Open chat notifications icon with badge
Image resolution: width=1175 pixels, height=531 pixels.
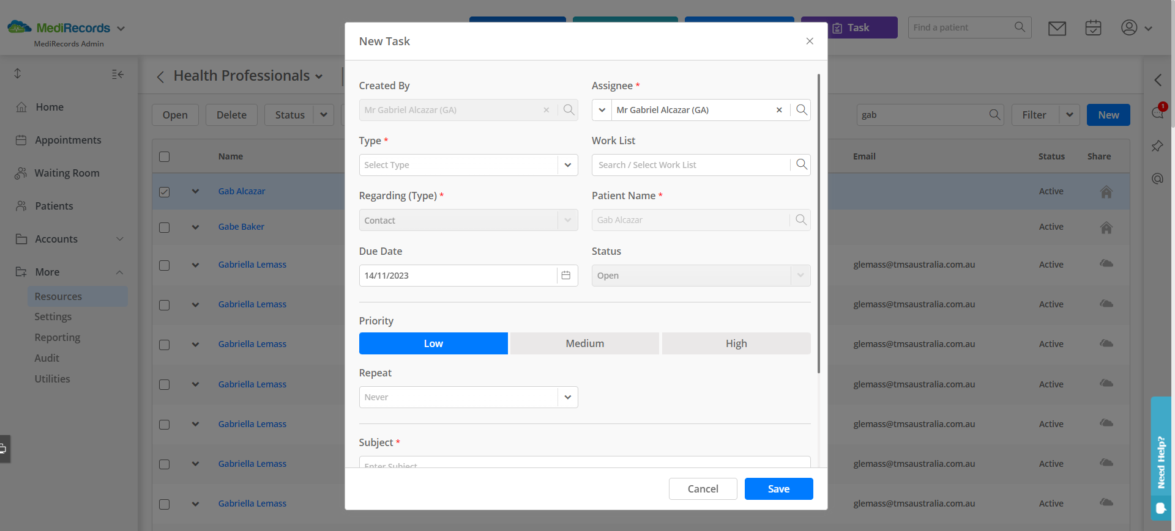[x=1158, y=112]
